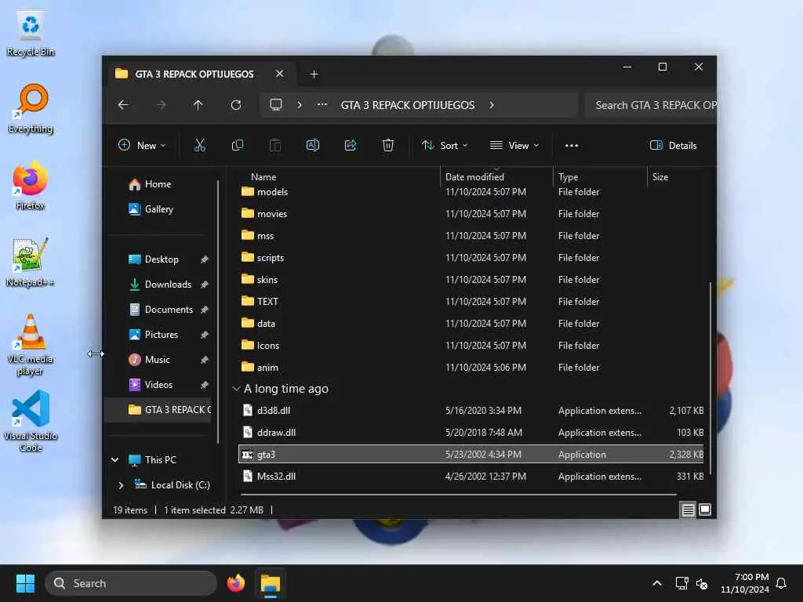Open notification bell in system tray

(x=781, y=583)
